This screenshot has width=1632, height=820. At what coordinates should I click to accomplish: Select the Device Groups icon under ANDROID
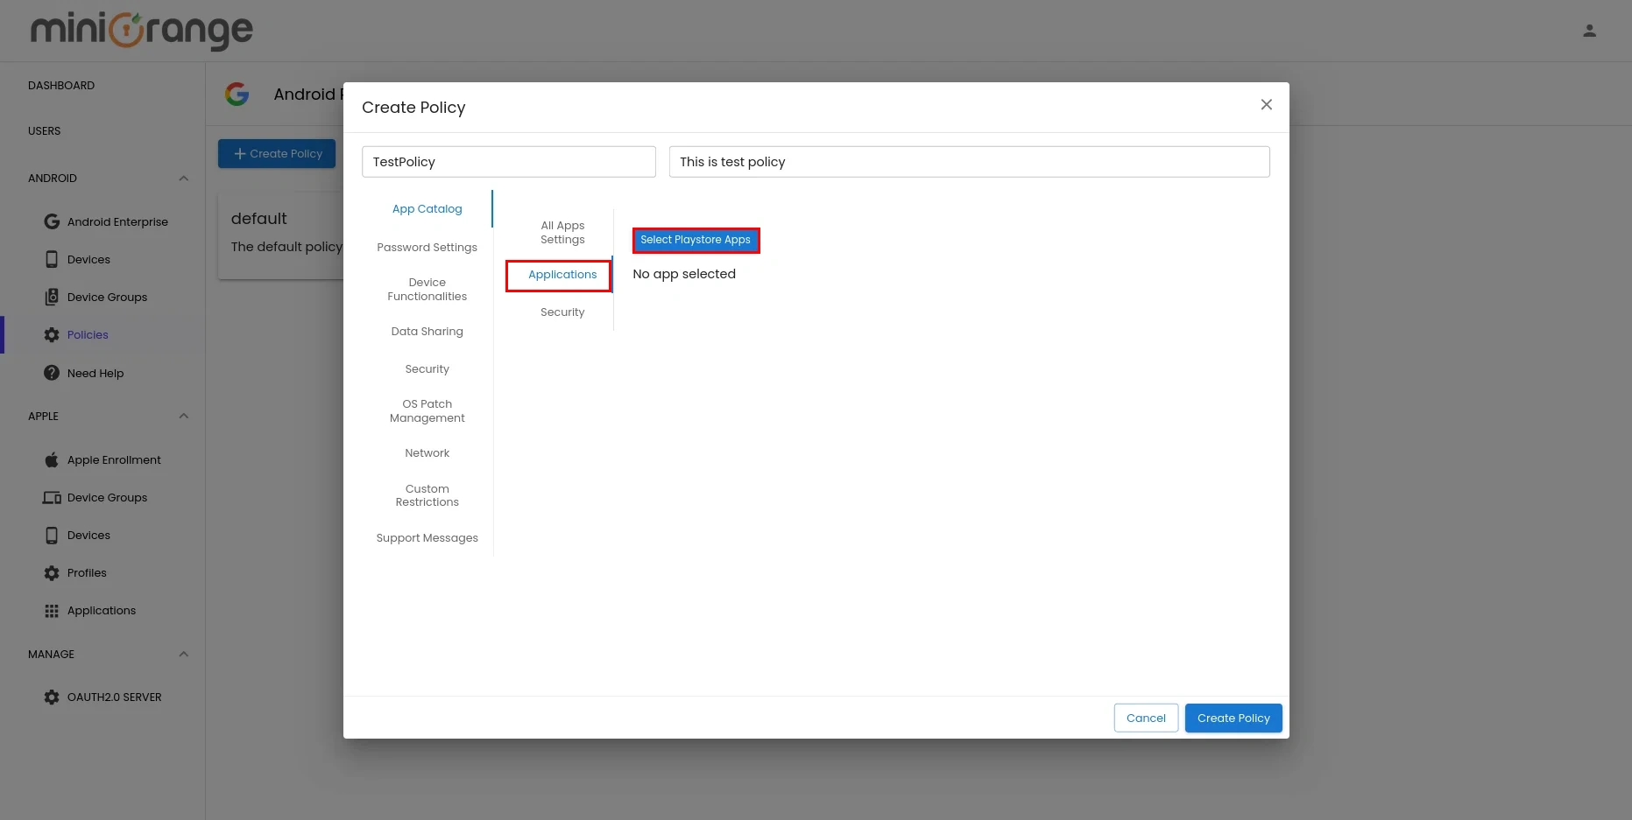[52, 297]
